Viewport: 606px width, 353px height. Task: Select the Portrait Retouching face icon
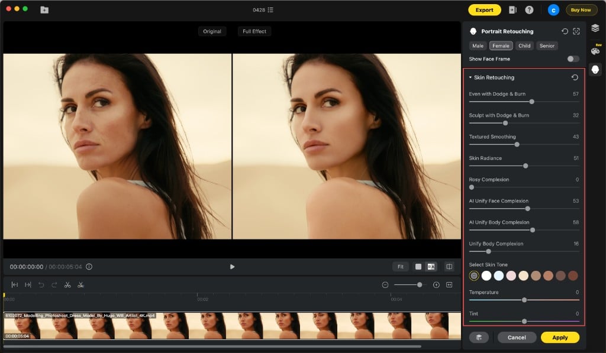point(595,70)
